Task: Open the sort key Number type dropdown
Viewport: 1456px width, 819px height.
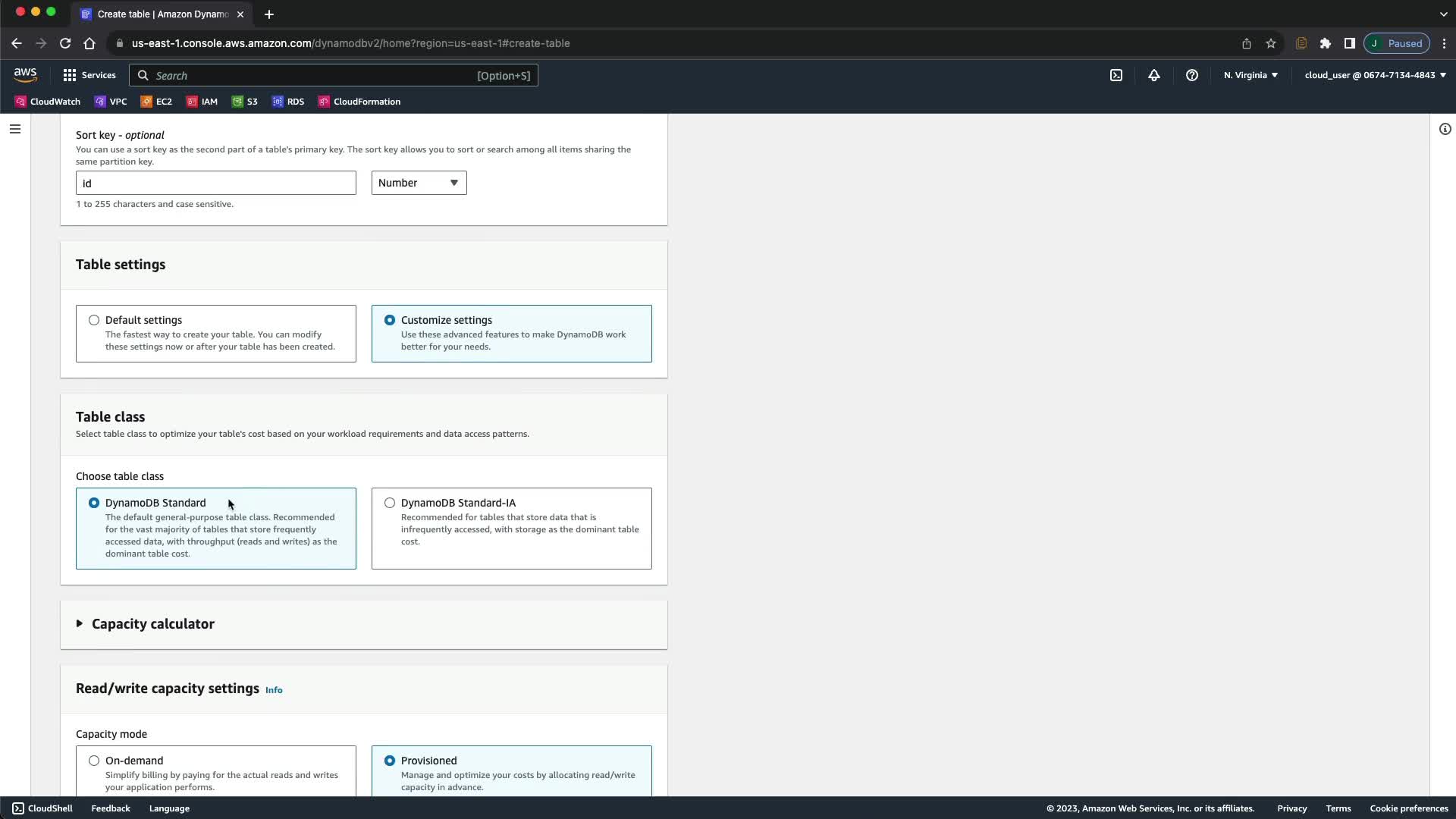Action: [x=419, y=183]
